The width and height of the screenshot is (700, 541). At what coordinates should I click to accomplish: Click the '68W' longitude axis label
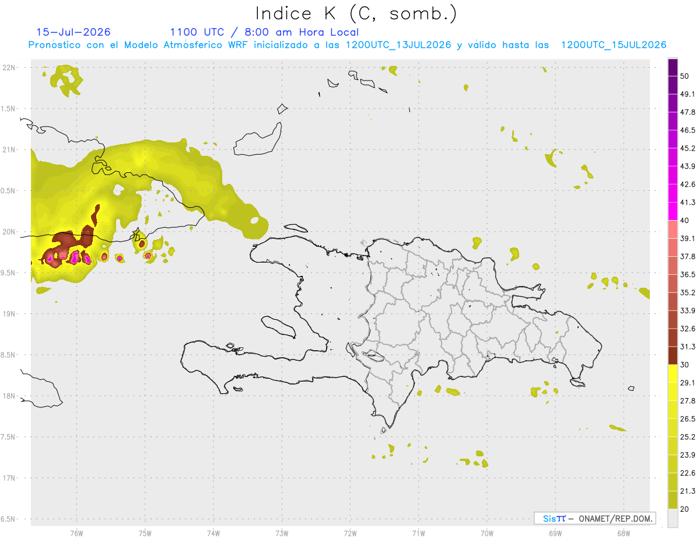623,533
